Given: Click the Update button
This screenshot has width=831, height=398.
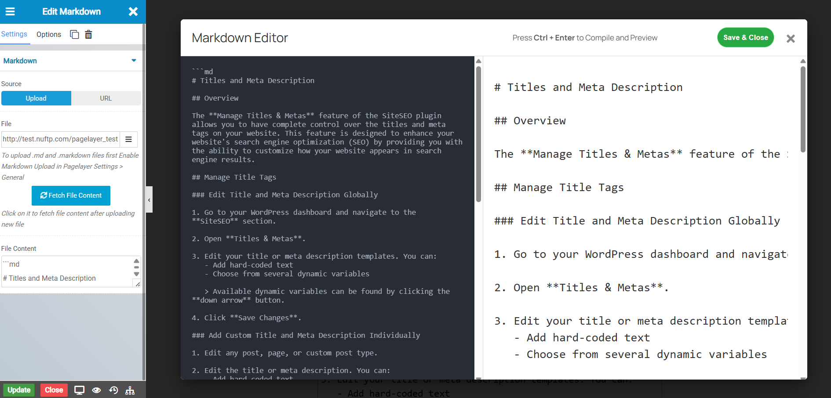Looking at the screenshot, I should (19, 390).
